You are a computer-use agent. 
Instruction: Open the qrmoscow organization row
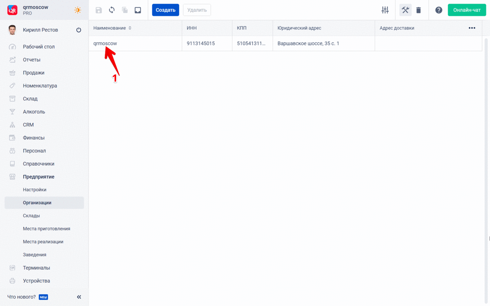click(x=105, y=43)
